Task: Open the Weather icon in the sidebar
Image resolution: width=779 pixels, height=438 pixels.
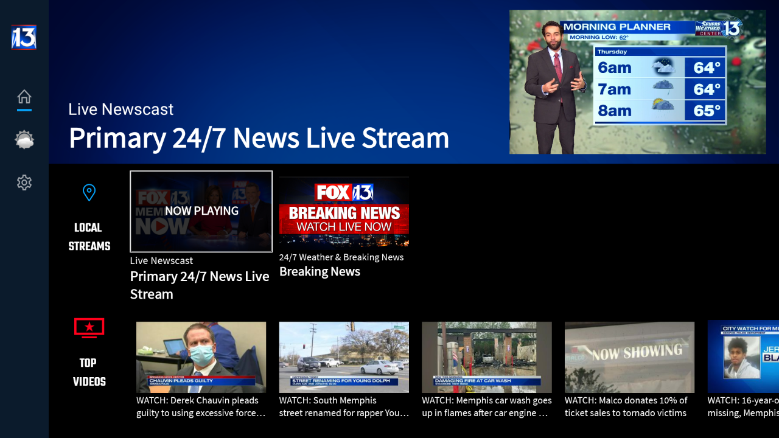Action: click(24, 139)
